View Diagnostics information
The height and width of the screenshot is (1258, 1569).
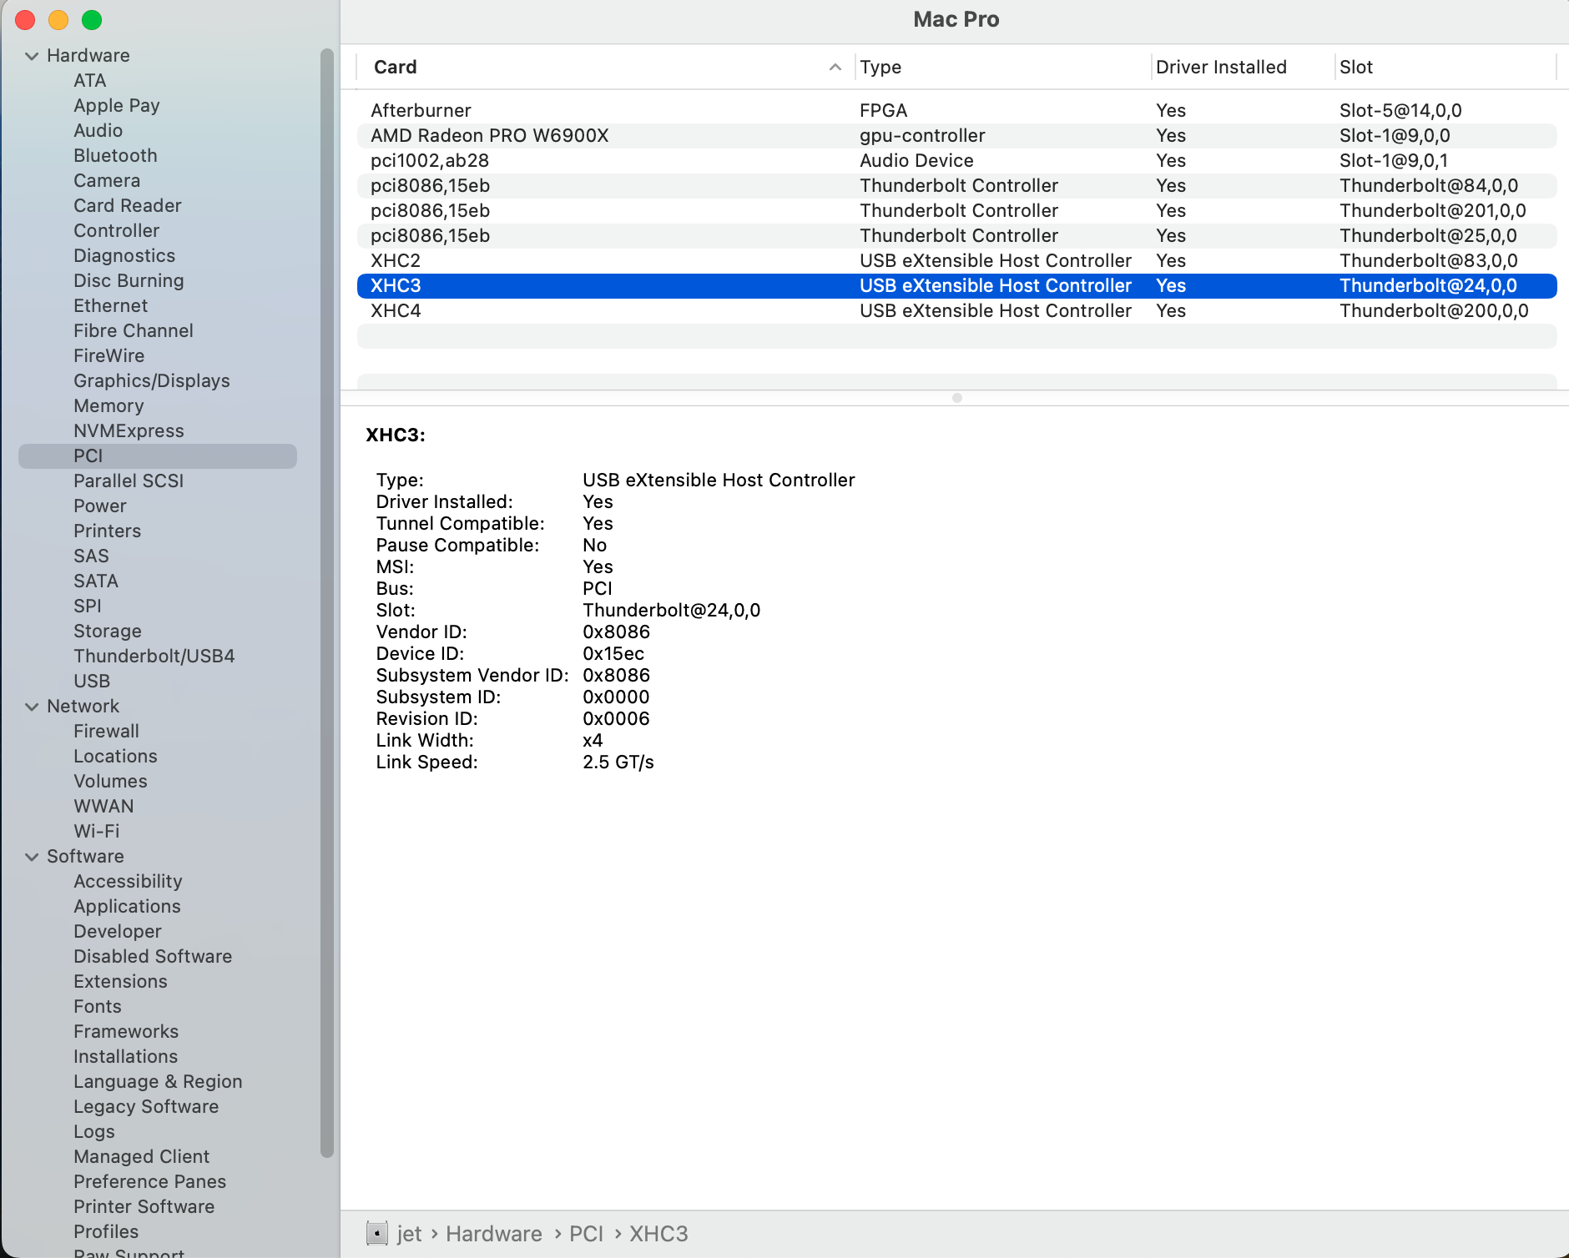click(x=124, y=256)
